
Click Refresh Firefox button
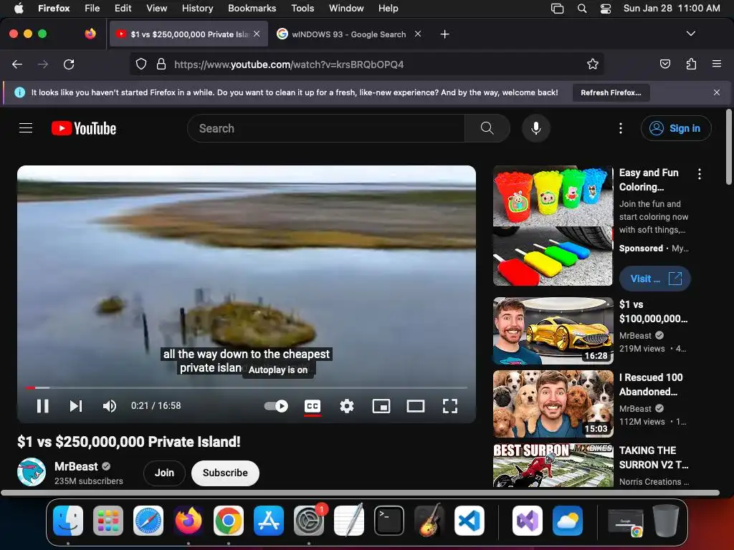(x=611, y=92)
